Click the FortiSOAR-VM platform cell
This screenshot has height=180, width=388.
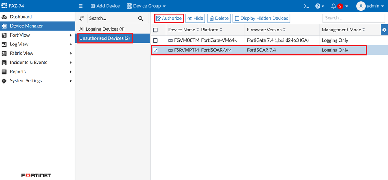216,50
